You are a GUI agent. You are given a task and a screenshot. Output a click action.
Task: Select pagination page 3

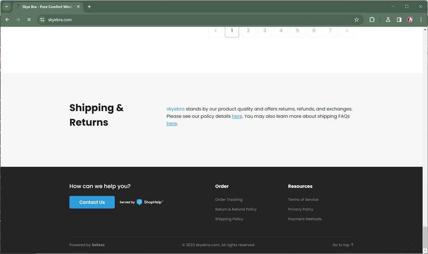point(264,31)
